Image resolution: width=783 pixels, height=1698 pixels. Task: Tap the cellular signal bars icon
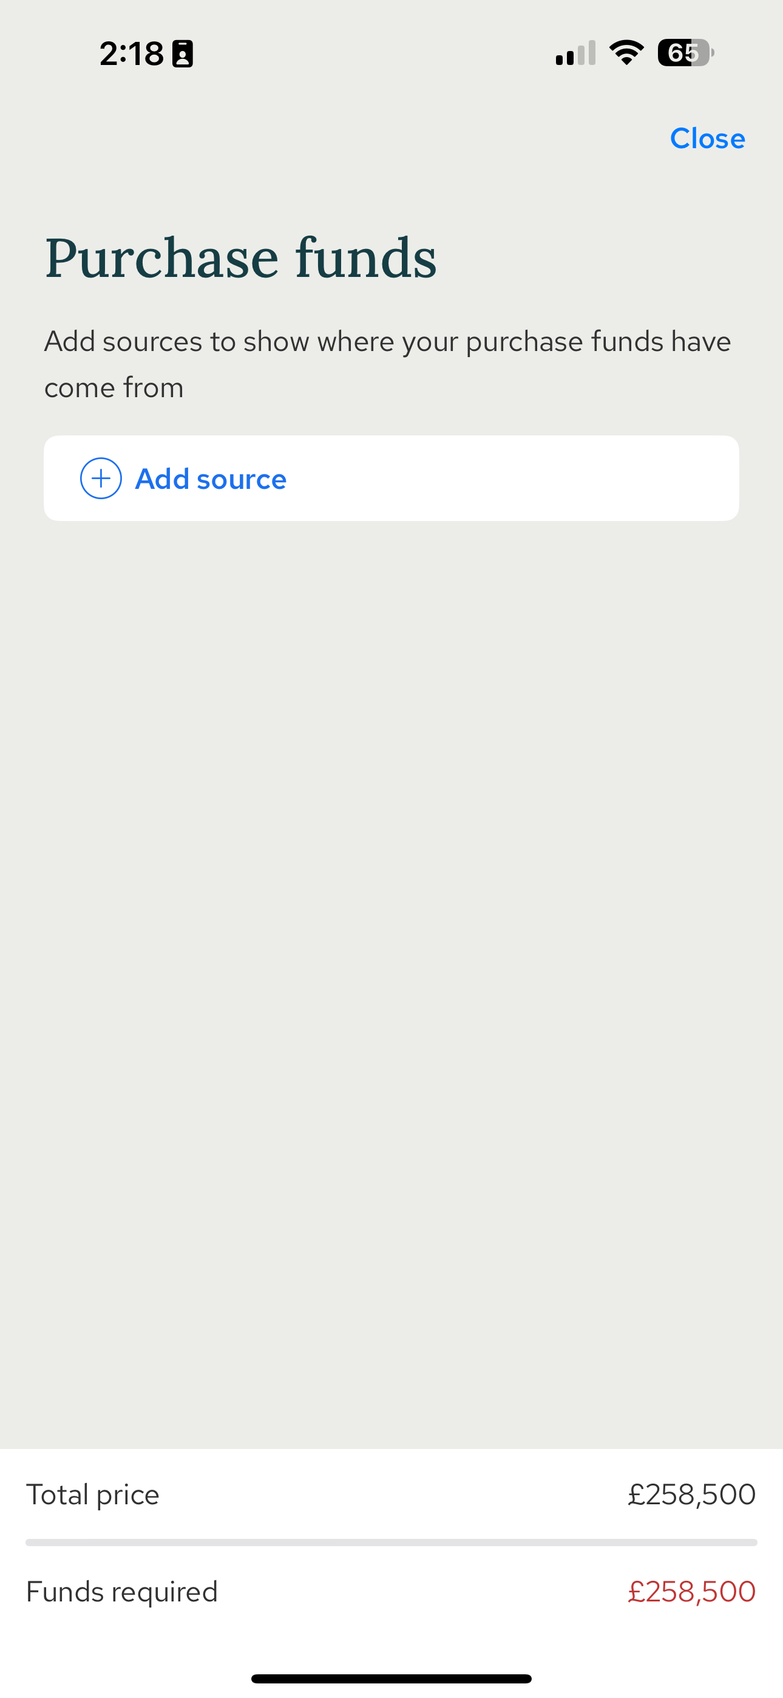[575, 53]
